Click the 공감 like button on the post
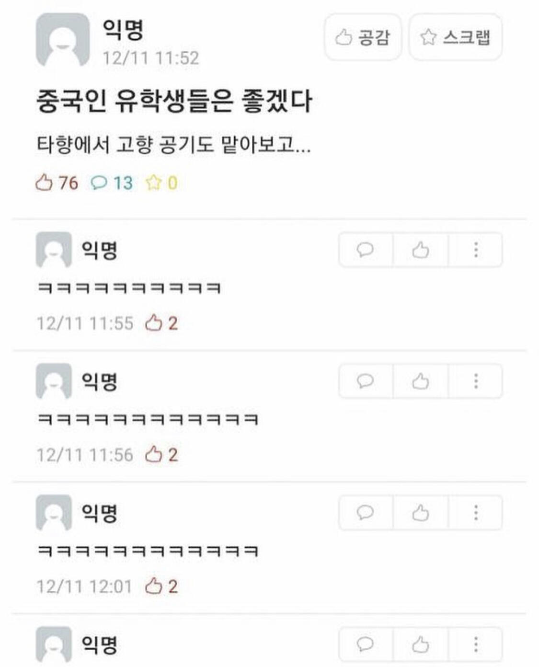This screenshot has width=539, height=667. tap(363, 37)
